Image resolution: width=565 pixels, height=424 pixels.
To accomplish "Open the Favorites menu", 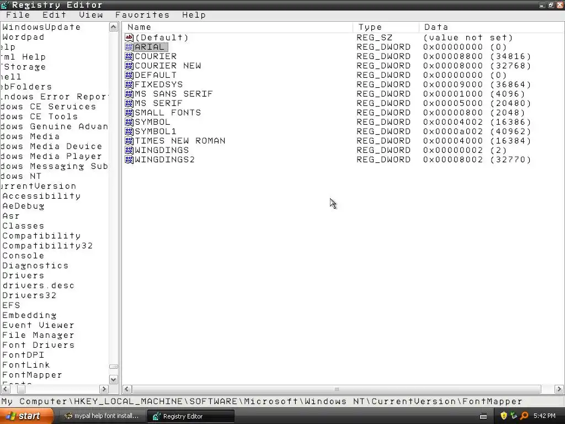I will pos(142,15).
